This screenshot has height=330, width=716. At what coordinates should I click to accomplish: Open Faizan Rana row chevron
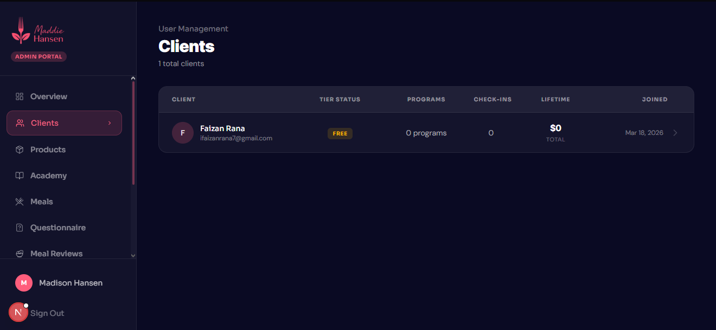[x=675, y=133]
